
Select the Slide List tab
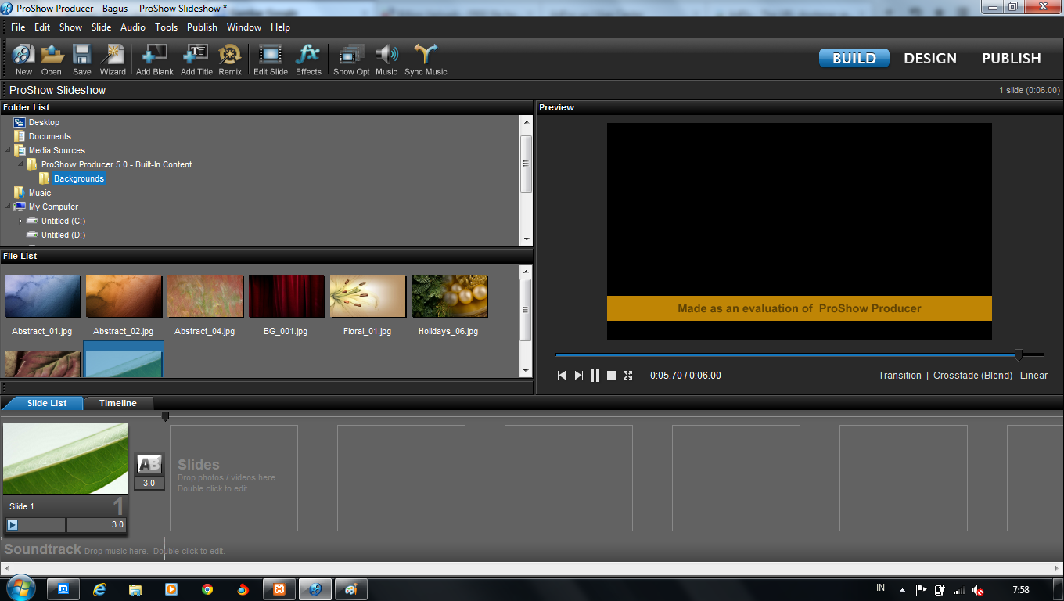[47, 403]
